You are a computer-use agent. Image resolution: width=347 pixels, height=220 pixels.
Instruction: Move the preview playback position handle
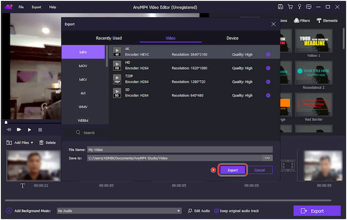(6, 122)
